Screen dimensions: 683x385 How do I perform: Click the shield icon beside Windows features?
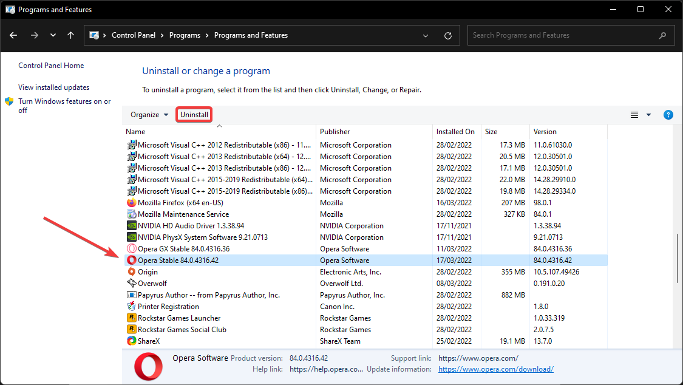(x=9, y=101)
